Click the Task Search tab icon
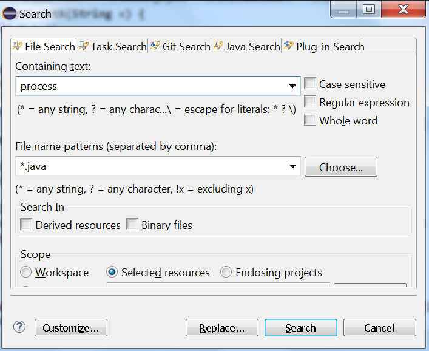 point(84,47)
